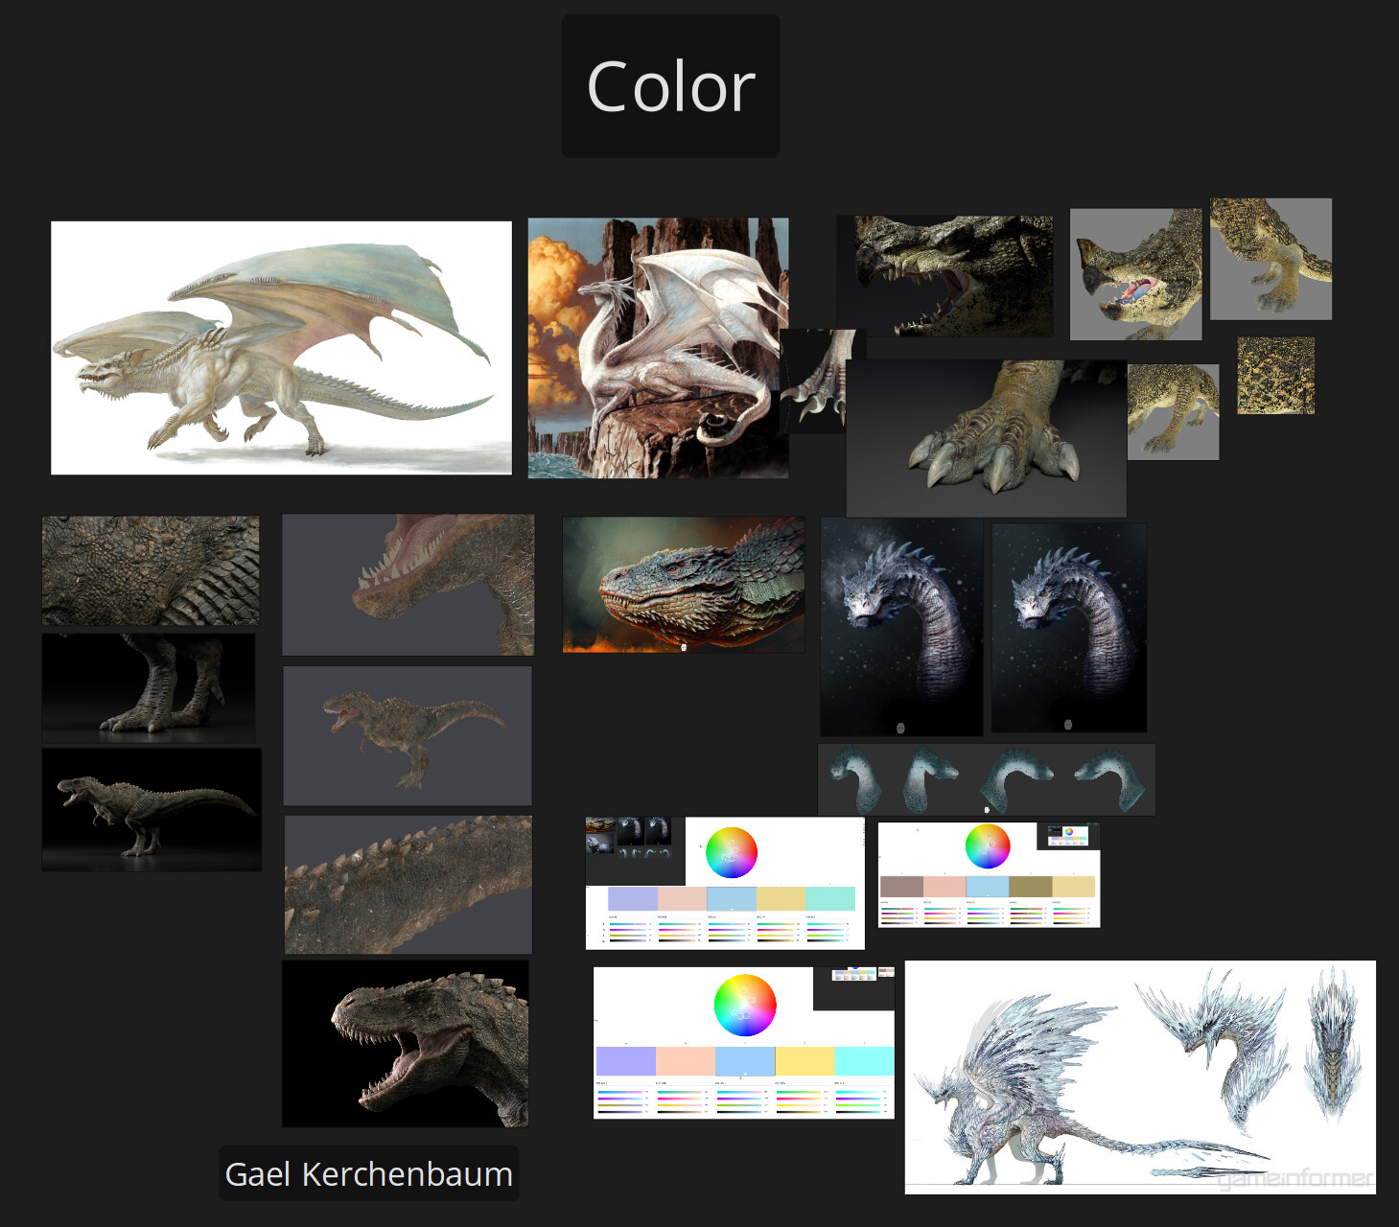Pick the sky blue swatch in the largest palette

(x=745, y=1061)
